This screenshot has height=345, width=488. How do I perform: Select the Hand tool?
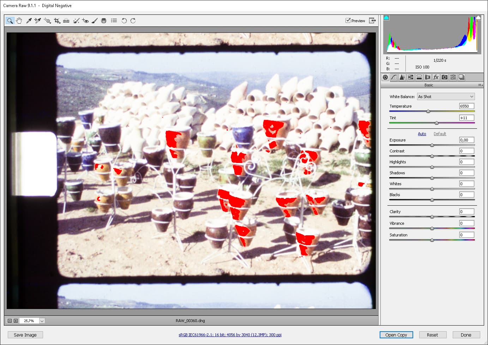19,21
